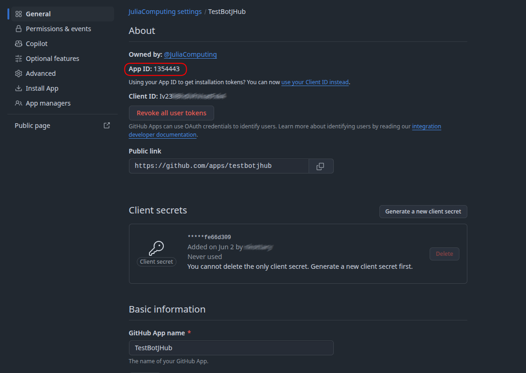526x373 pixels.
Task: Copy the public link with clipboard icon
Action: click(321, 166)
